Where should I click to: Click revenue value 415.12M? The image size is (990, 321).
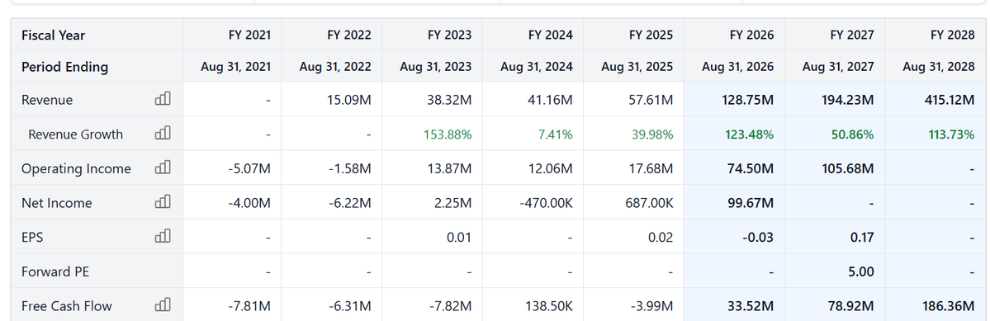tap(949, 100)
